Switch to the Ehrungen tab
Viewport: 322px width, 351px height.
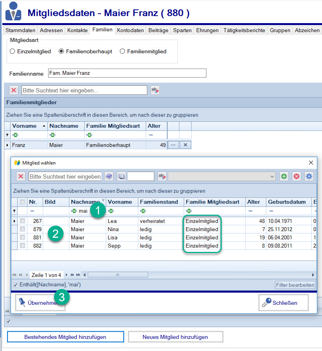(x=207, y=30)
